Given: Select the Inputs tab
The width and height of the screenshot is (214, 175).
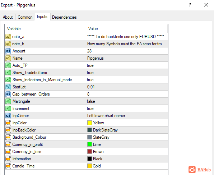Looking at the screenshot, I should click(x=42, y=17).
